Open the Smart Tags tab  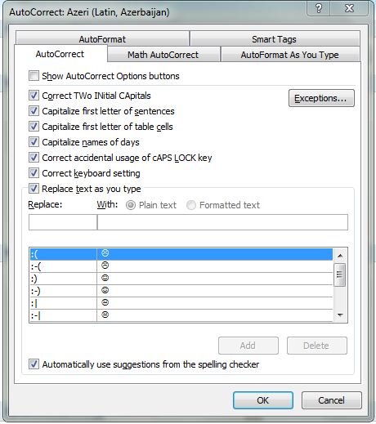274,39
